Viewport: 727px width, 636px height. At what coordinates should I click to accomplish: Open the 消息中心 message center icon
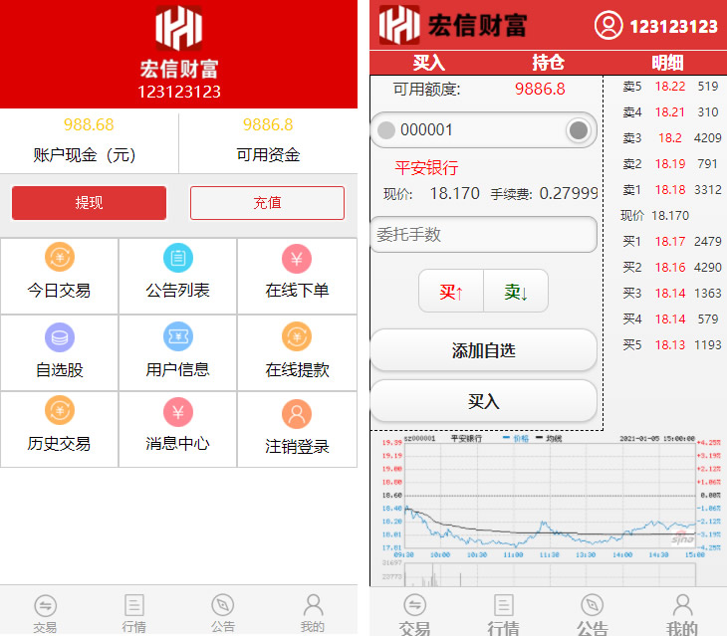click(178, 412)
